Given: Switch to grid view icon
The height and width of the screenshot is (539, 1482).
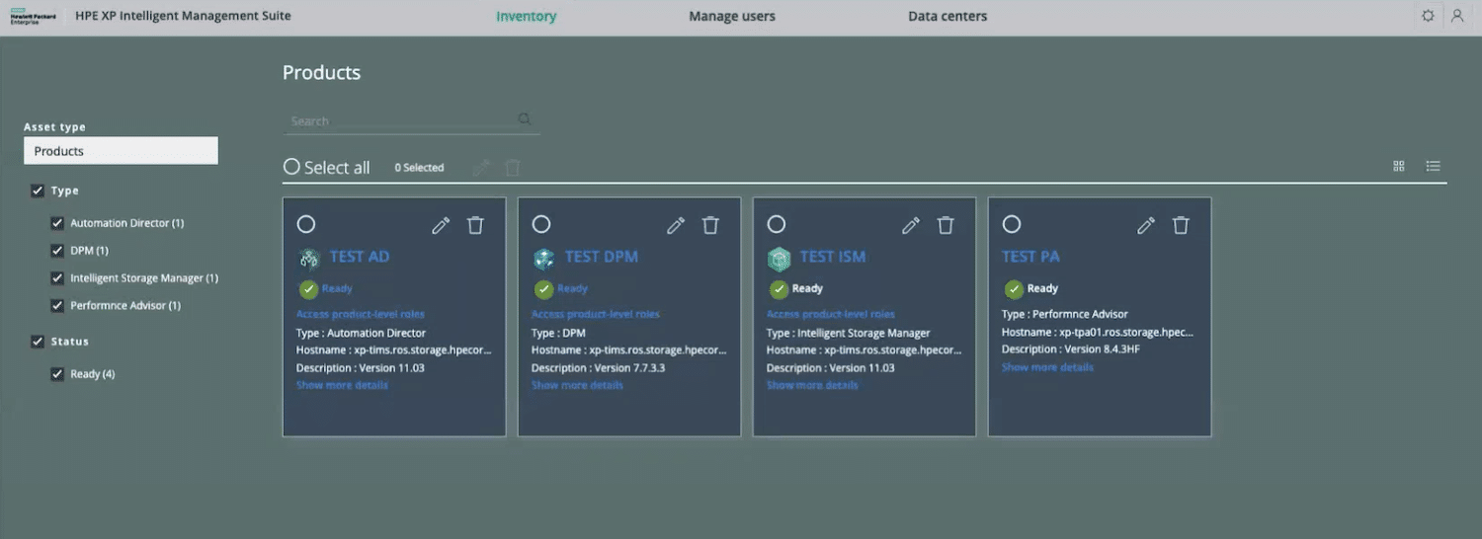Looking at the screenshot, I should click(1399, 166).
